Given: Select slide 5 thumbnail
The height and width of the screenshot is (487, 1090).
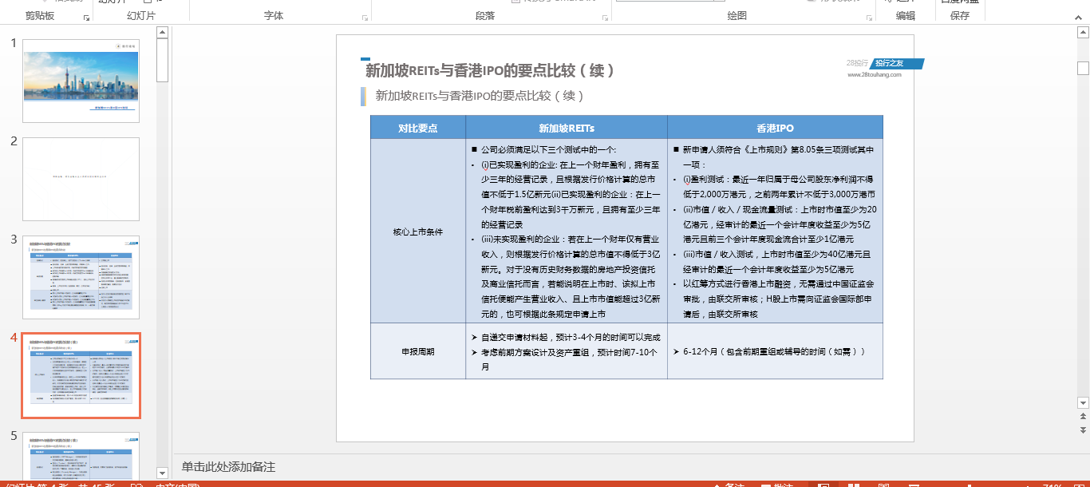Looking at the screenshot, I should (x=81, y=456).
